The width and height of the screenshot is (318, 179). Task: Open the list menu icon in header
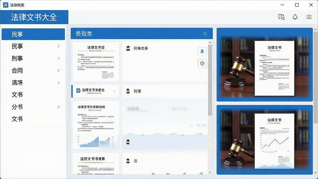pos(309,17)
